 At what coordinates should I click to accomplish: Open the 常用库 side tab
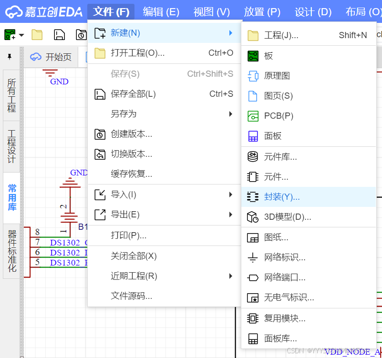tap(11, 197)
